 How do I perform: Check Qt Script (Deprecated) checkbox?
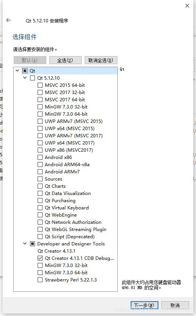40,237
